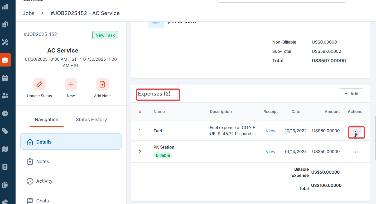
Task: Select the people icon in sidebar
Action: click(x=5, y=96)
